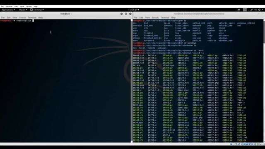Click the volume speaker icon in top panel
This screenshot has height=149, width=265.
coord(256,10)
